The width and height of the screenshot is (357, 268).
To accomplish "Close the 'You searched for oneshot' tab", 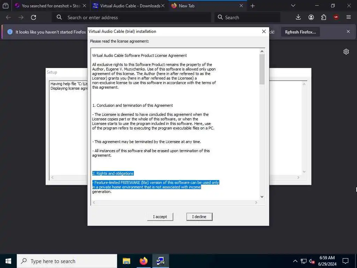I will [84, 6].
